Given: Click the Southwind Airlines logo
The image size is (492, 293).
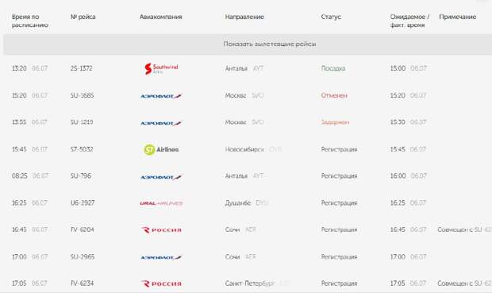Looking at the screenshot, I should [161, 68].
